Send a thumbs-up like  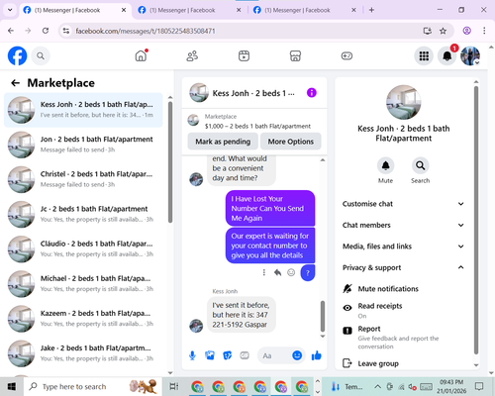point(316,355)
